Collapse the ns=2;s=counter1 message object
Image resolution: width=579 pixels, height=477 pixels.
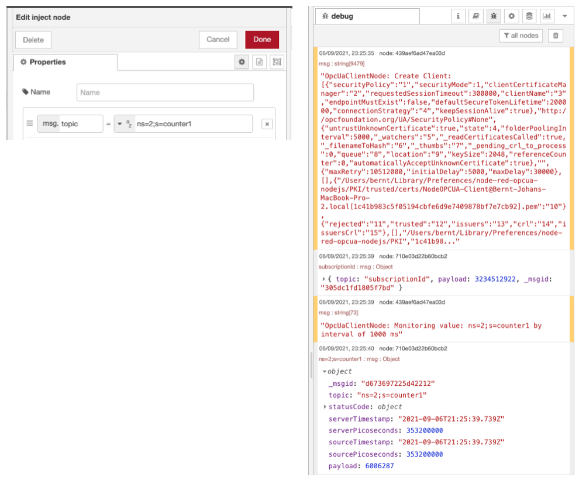pyautogui.click(x=325, y=372)
